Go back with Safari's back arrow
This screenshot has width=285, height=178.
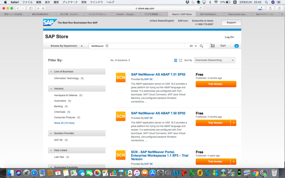18,8
